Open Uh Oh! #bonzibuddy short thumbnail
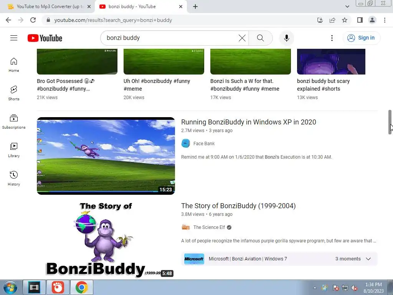393x295 pixels. coord(163,61)
